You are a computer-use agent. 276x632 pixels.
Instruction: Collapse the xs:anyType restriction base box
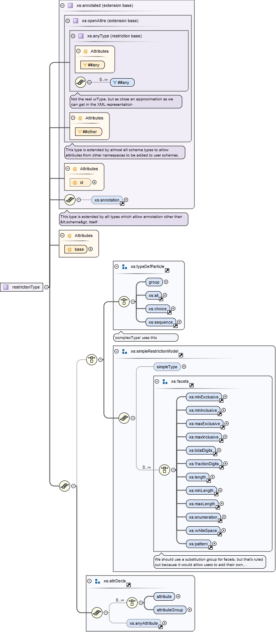[73, 36]
